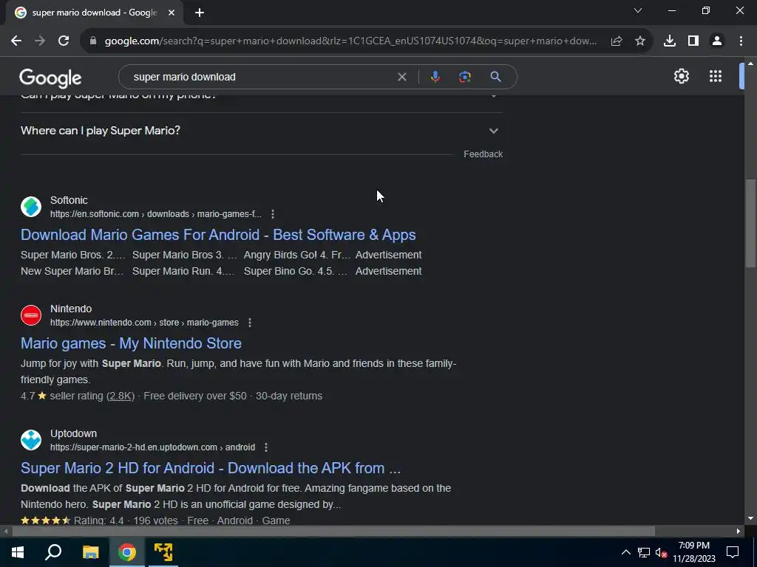Open Chrome three-dot menu
Screen dimensions: 757x567
coord(741,41)
